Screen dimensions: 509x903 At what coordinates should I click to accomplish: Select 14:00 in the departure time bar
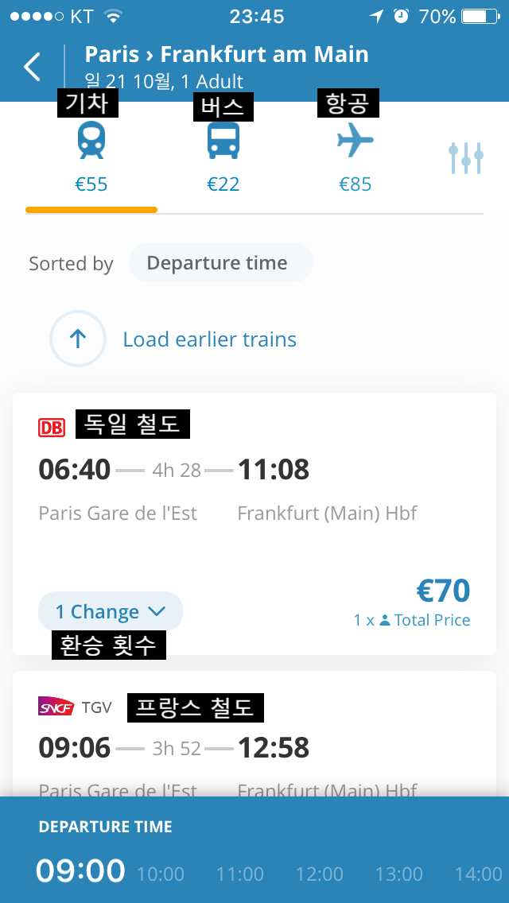(x=478, y=874)
